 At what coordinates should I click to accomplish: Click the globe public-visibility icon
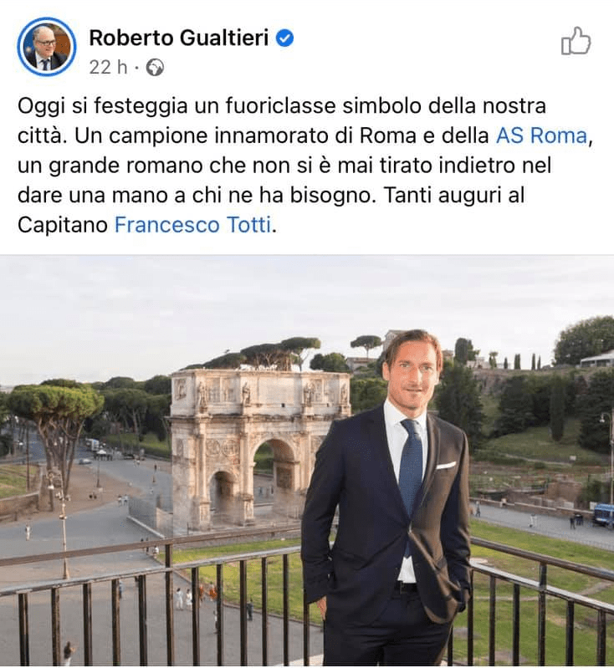[x=155, y=68]
